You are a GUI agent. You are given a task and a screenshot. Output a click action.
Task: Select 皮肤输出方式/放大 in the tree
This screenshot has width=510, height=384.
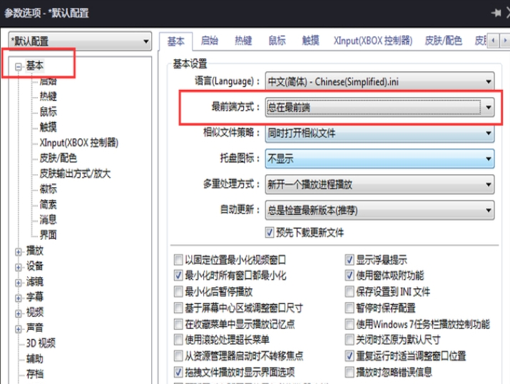(x=75, y=173)
